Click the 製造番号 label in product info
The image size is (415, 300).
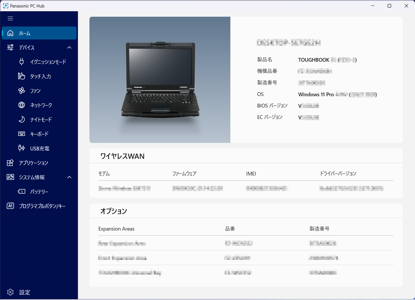coord(267,83)
